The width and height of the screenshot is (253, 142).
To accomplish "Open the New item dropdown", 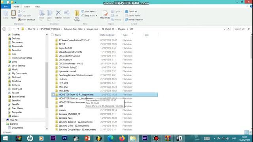I will point(89,11).
